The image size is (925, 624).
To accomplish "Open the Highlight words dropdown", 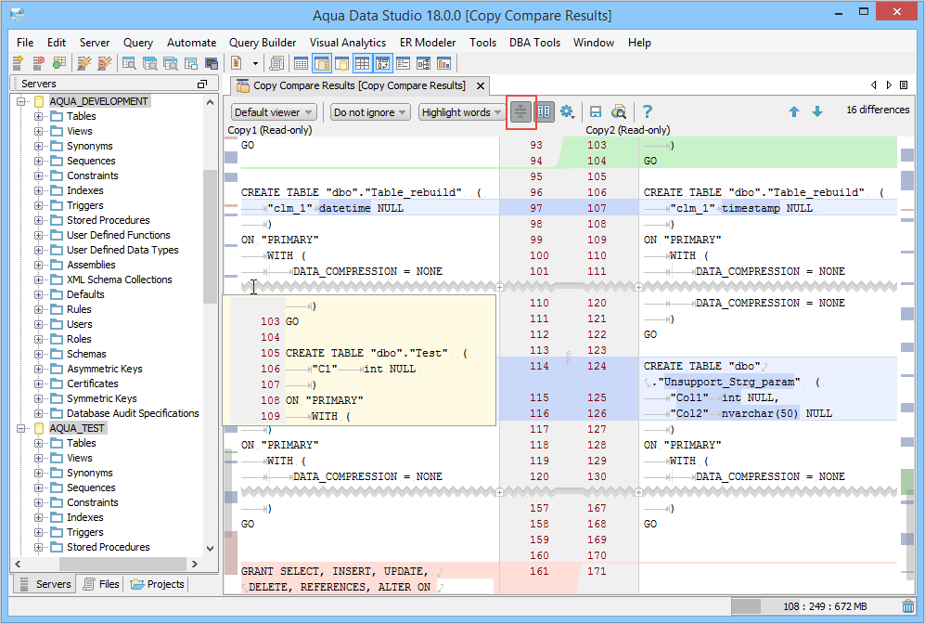I will [461, 112].
